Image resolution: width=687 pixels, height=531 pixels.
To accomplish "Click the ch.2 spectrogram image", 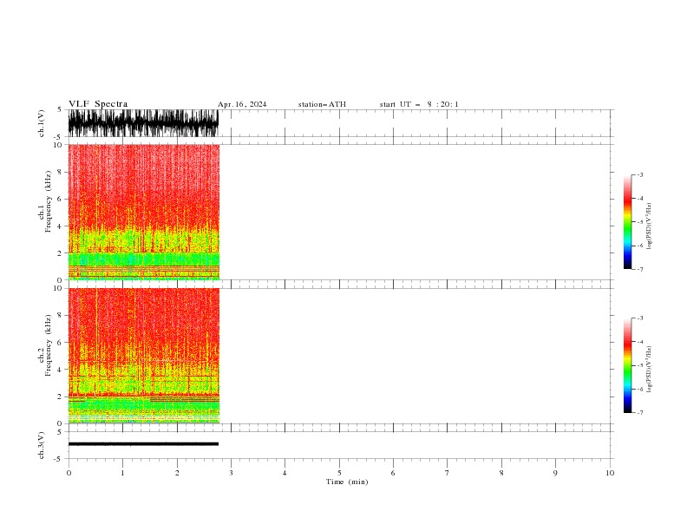I will point(144,356).
